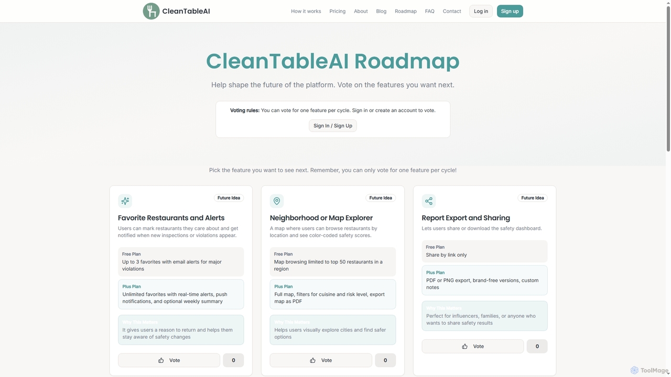The height and width of the screenshot is (377, 671).
Task: Click 'Up to 3 favorites with email alerts' text
Action: click(x=172, y=265)
